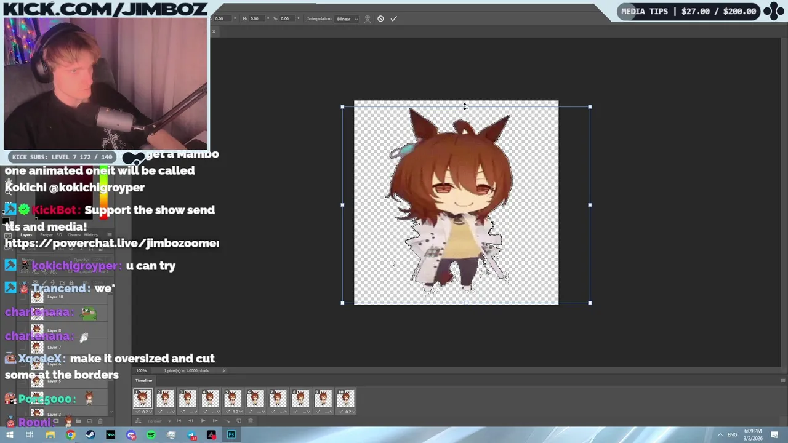Click the top-right transform corner handle
The image size is (788, 443).
pos(590,107)
